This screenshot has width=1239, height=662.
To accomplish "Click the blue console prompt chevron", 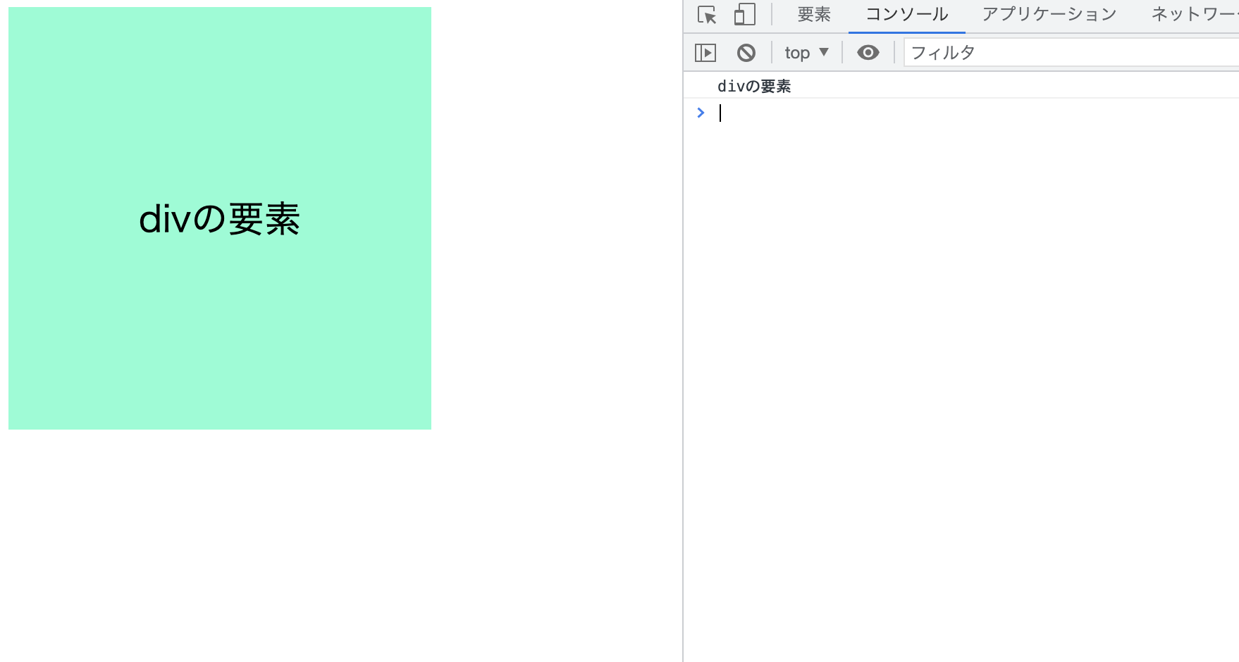I will (701, 113).
